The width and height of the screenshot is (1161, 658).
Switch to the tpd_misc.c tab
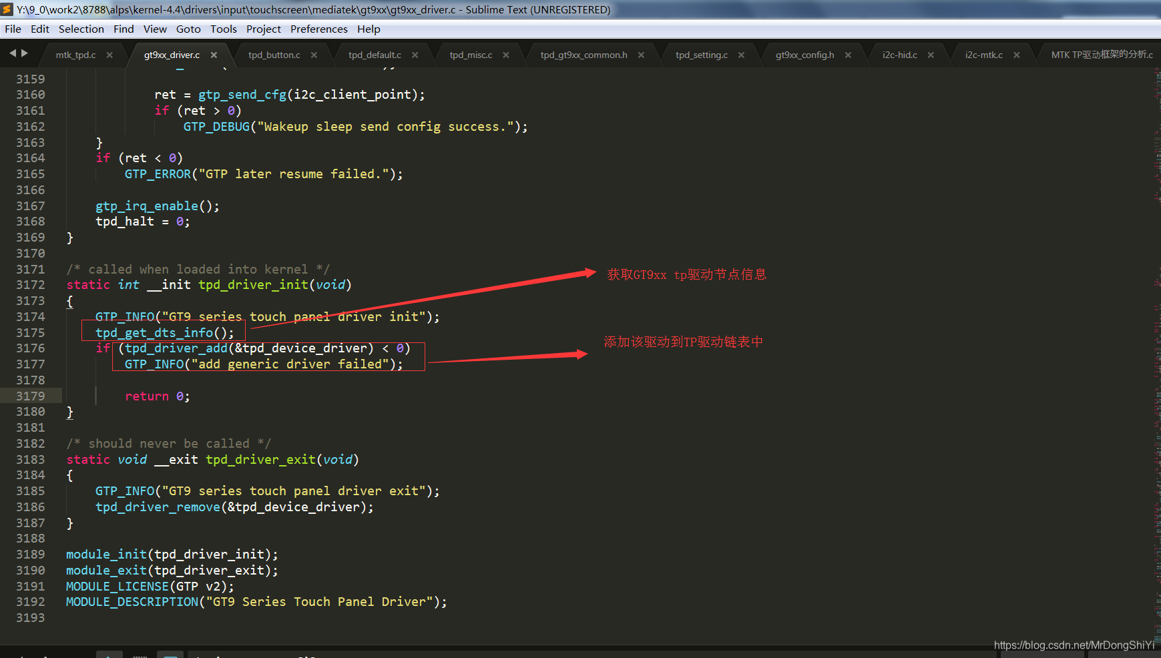coord(471,55)
